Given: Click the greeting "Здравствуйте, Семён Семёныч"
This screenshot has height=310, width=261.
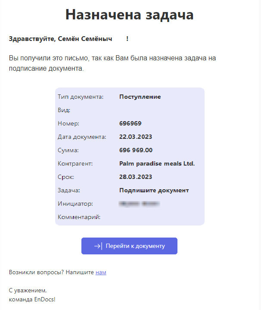Looking at the screenshot, I should [x=60, y=39].
